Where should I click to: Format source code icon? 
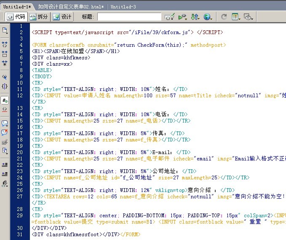pos(5,184)
